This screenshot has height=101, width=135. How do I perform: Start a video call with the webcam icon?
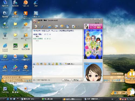[36, 26]
